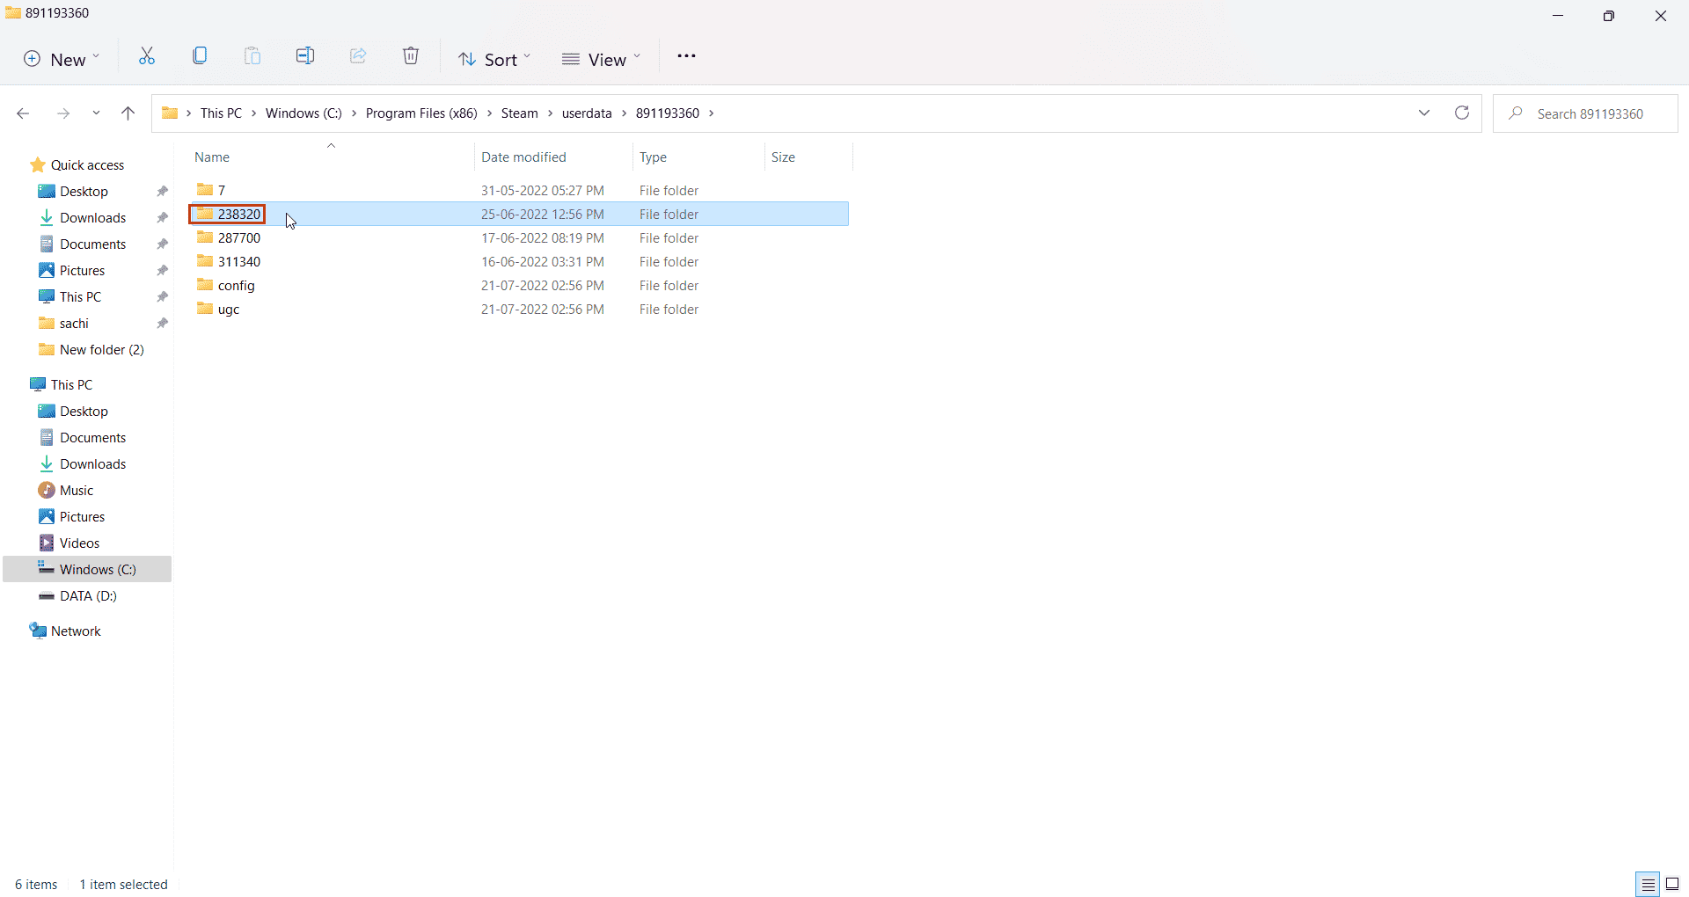Select Windows (C:) drive in sidebar
The width and height of the screenshot is (1689, 897).
point(88,569)
